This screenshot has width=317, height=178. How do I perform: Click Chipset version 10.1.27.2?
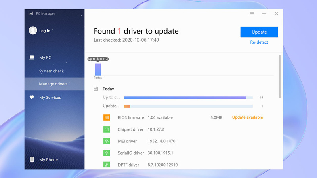click(156, 129)
